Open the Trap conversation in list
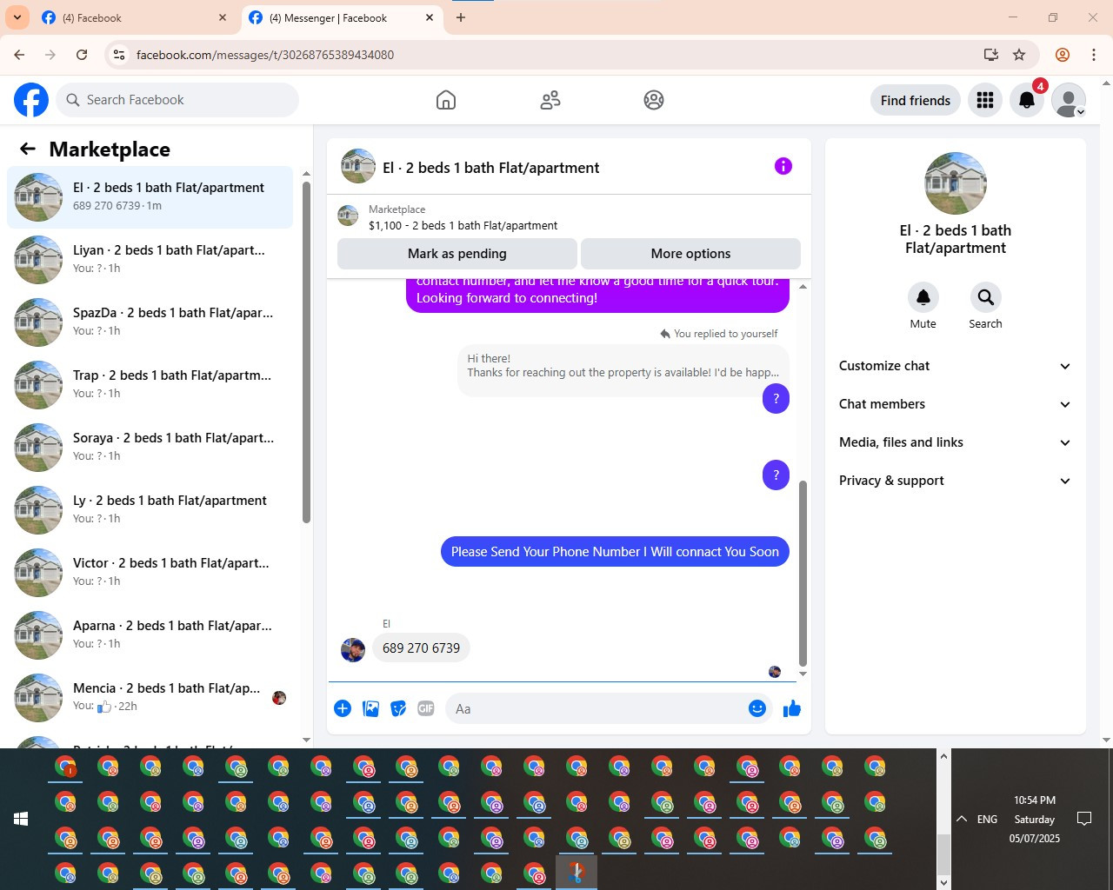 coord(150,384)
